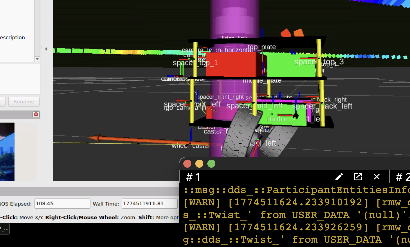Click the red close button of the terminal window

coord(187,164)
